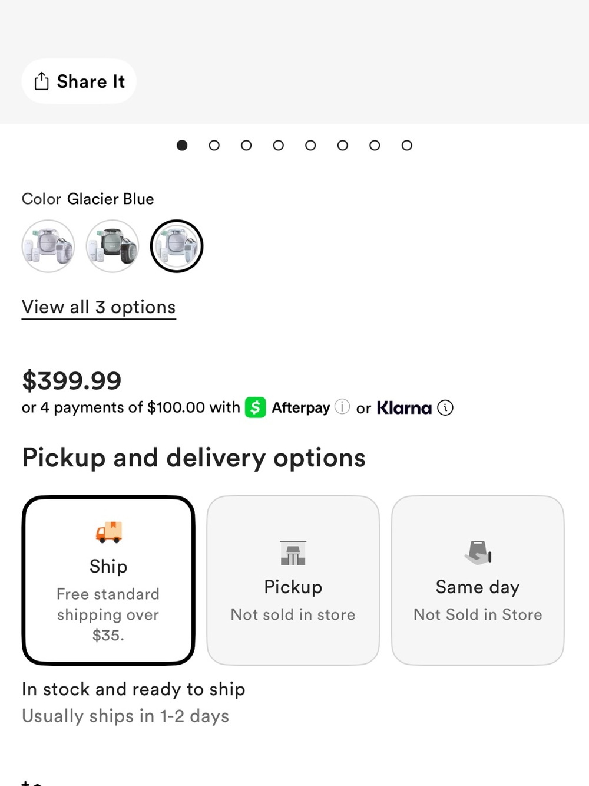Select the first white color swatch
This screenshot has width=589, height=786.
(48, 246)
